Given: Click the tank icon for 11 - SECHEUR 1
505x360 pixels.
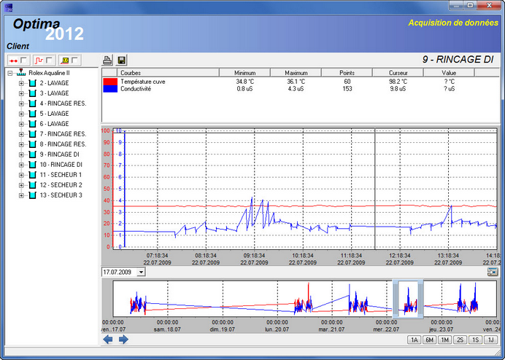Looking at the screenshot, I should (33, 175).
